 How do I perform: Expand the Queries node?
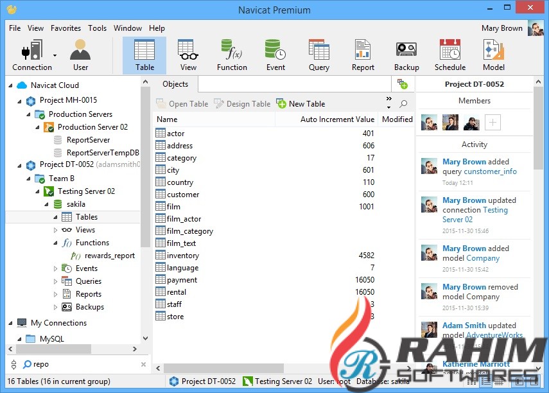tap(55, 282)
